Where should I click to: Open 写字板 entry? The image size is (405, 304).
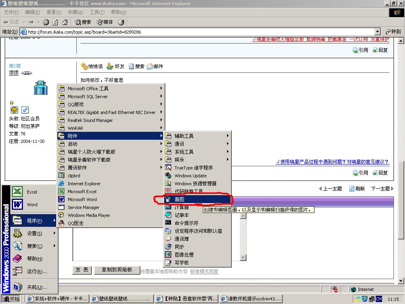197,263
